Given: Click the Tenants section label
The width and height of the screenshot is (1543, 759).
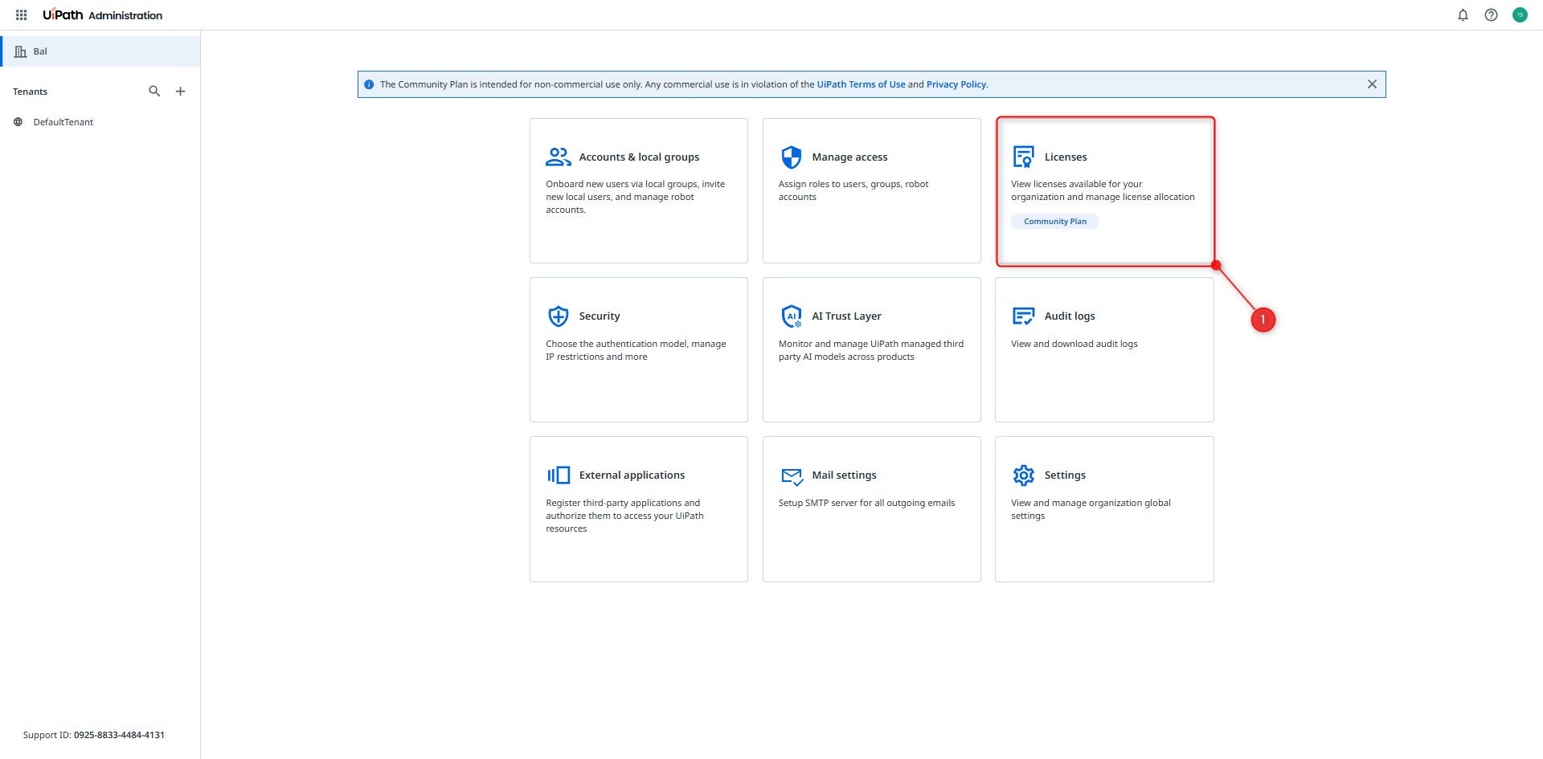Looking at the screenshot, I should tap(30, 92).
